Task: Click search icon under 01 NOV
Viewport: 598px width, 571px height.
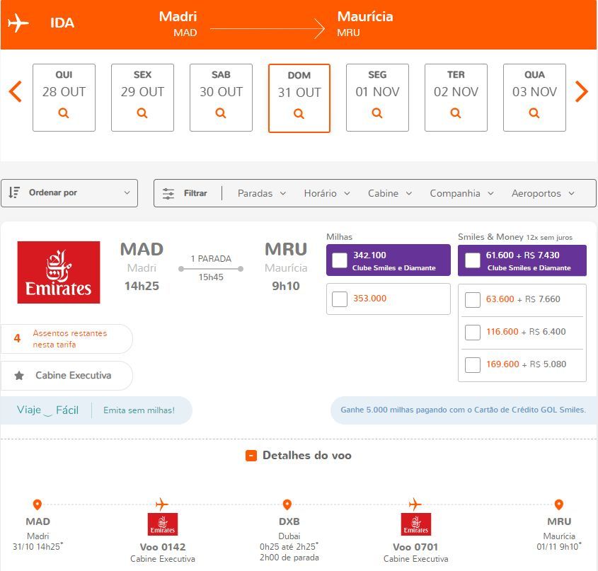Action: (377, 113)
